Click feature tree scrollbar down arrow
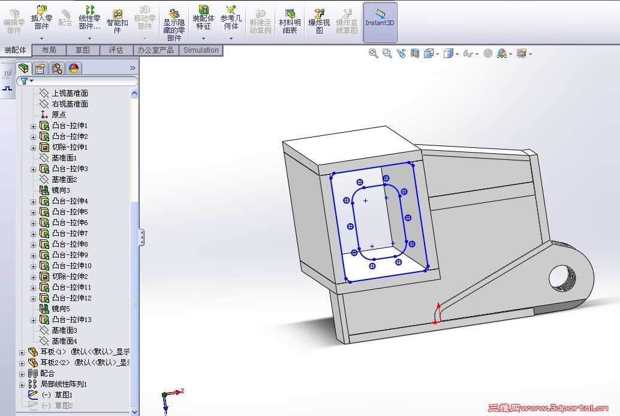 134,412
